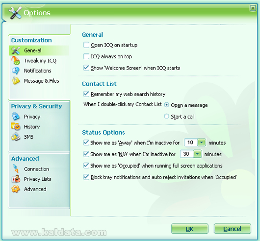260x241 pixels.
Task: Open the N/A minutes dropdown arrow
Action: (x=197, y=154)
